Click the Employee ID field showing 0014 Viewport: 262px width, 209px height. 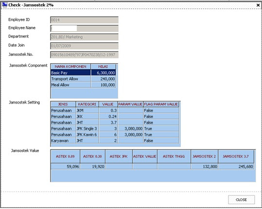(x=85, y=20)
